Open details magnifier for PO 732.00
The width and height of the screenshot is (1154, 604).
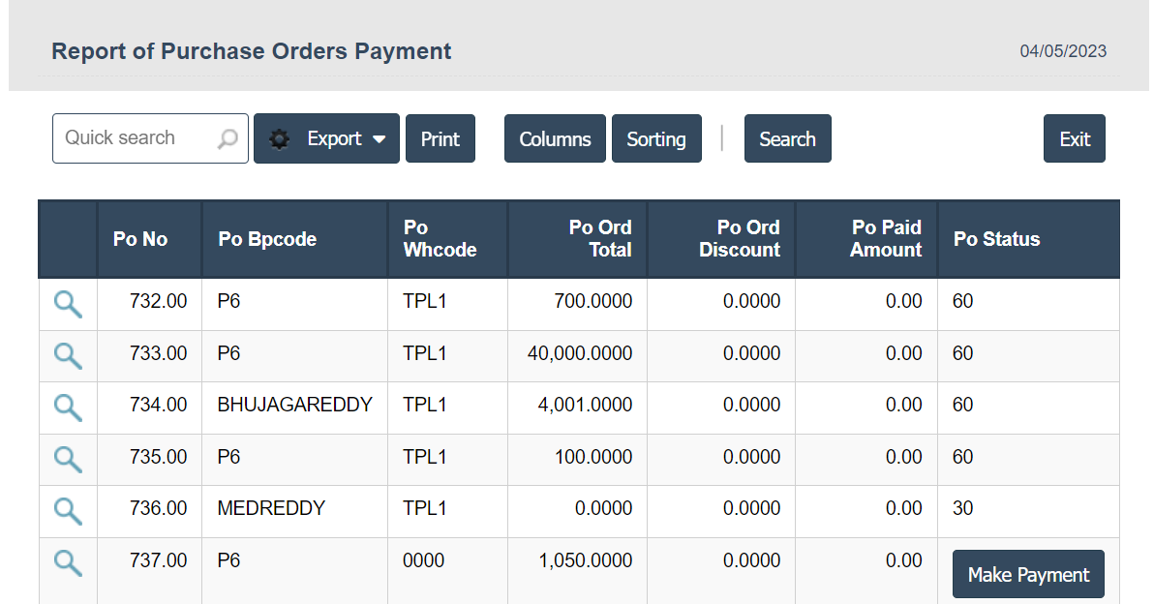click(x=68, y=304)
